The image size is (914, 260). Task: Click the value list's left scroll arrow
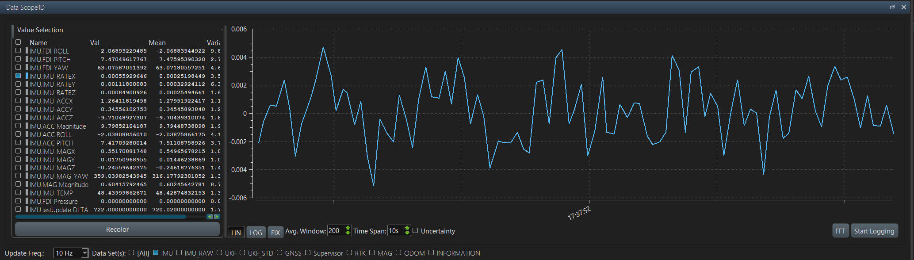click(x=210, y=217)
